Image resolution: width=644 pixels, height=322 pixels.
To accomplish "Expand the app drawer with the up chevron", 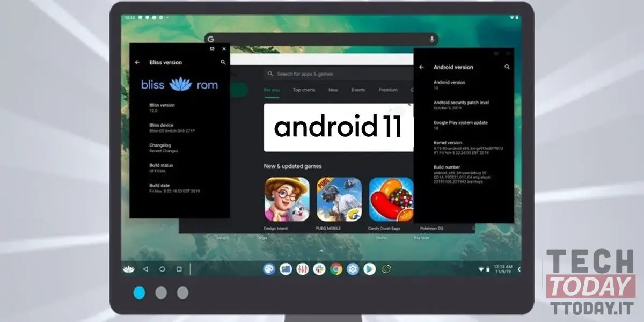I will pyautogui.click(x=321, y=251).
